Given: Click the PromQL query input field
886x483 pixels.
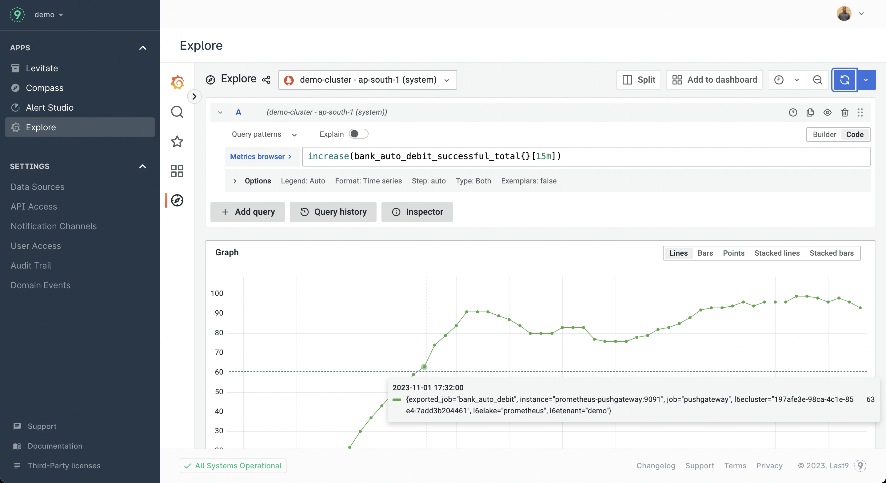Looking at the screenshot, I should click(x=586, y=156).
